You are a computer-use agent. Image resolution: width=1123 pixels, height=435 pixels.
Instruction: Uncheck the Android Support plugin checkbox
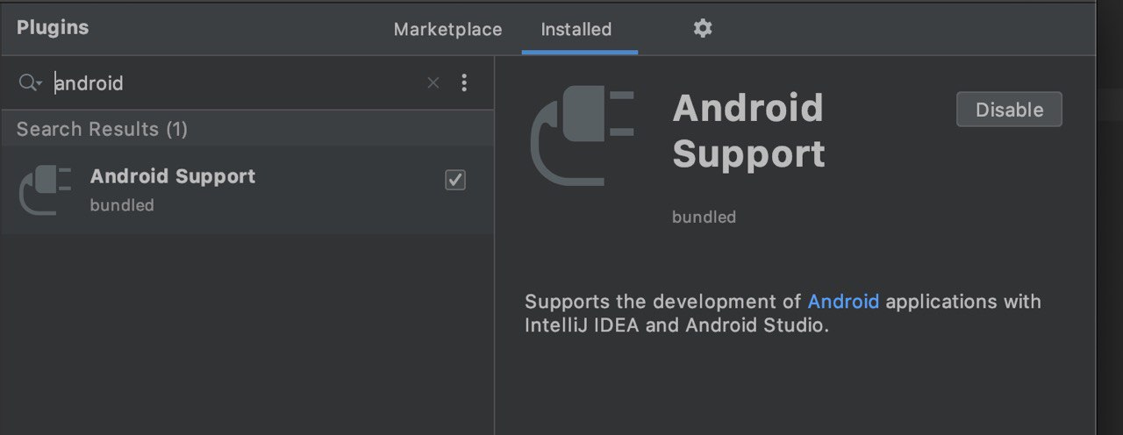coord(455,180)
